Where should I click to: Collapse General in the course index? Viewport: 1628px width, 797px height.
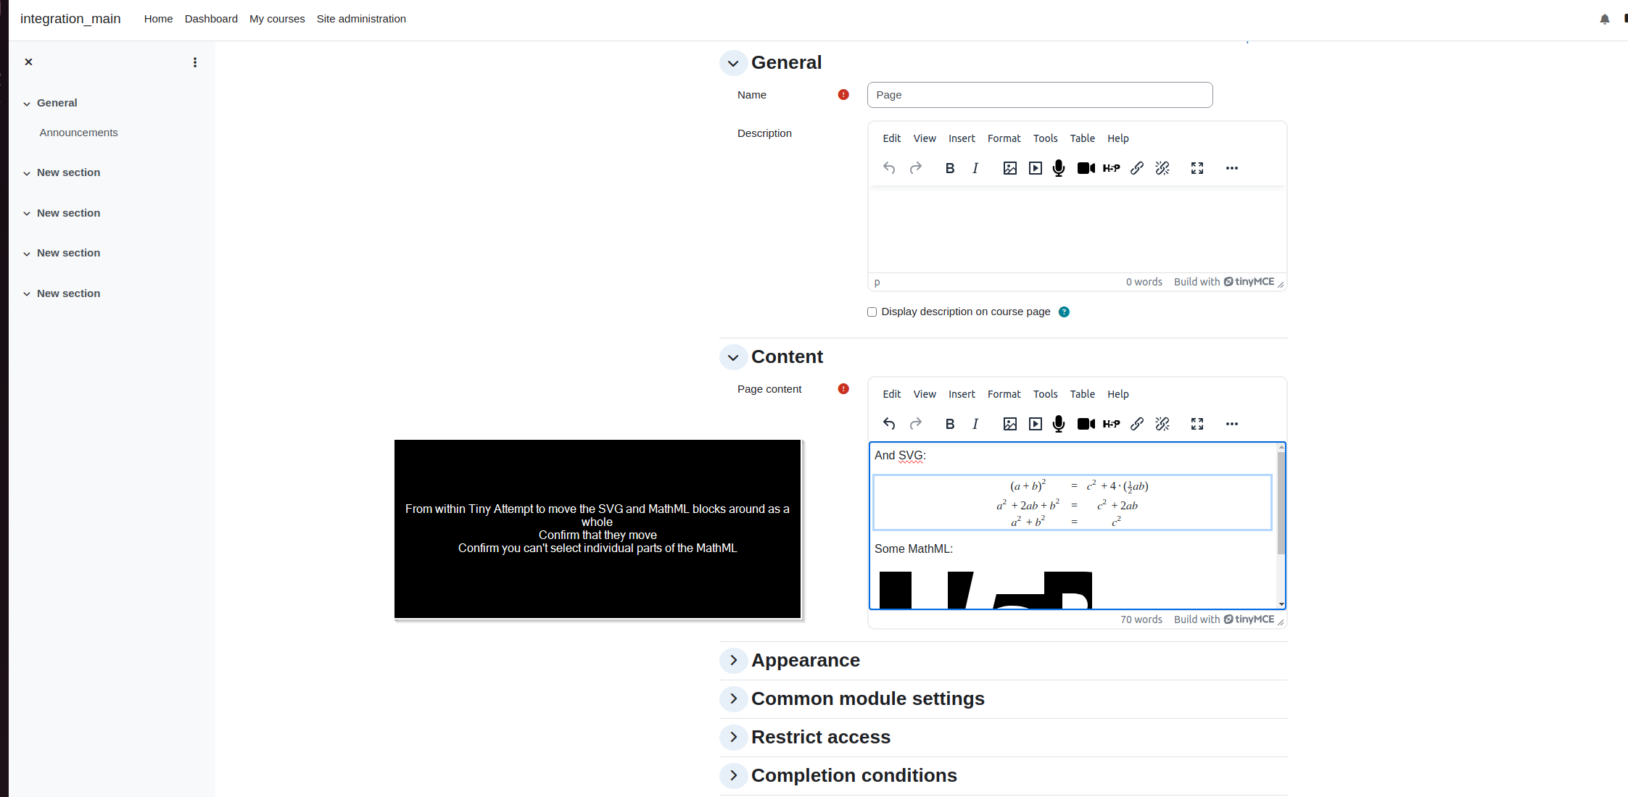point(27,104)
